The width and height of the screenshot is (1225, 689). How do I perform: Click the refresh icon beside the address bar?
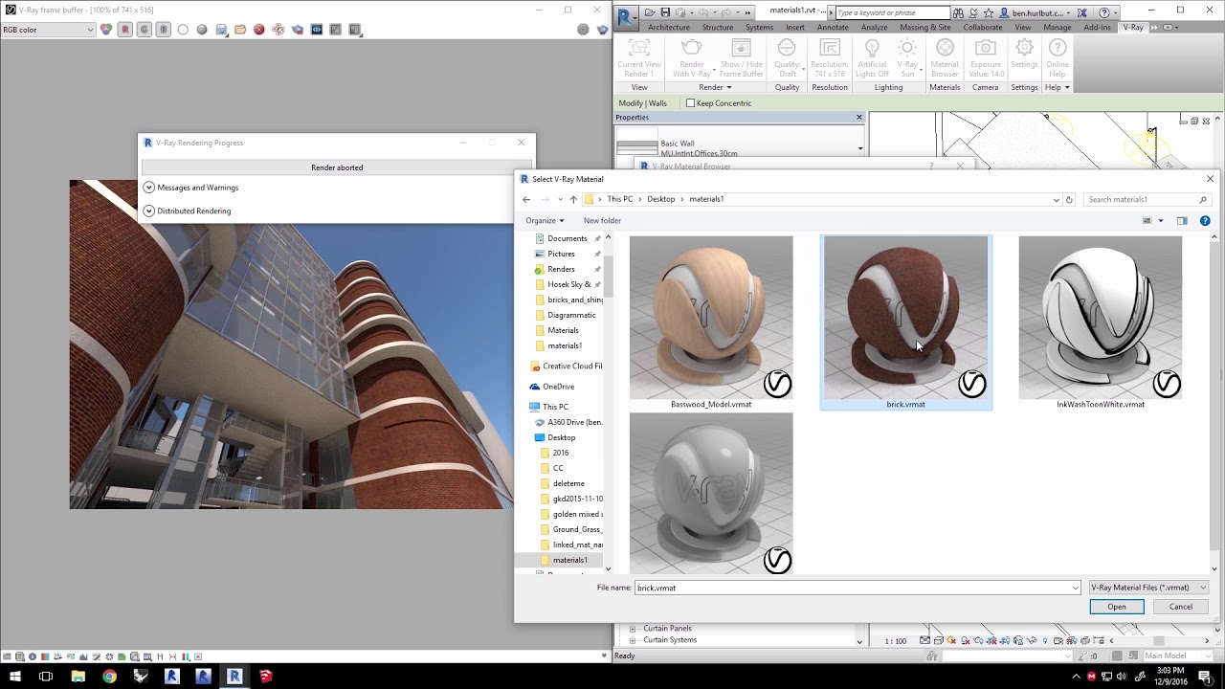tap(1069, 199)
